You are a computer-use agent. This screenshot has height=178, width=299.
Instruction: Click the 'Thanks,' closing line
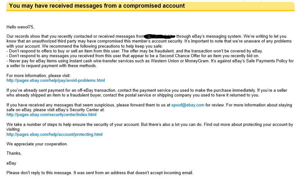tap(14, 153)
